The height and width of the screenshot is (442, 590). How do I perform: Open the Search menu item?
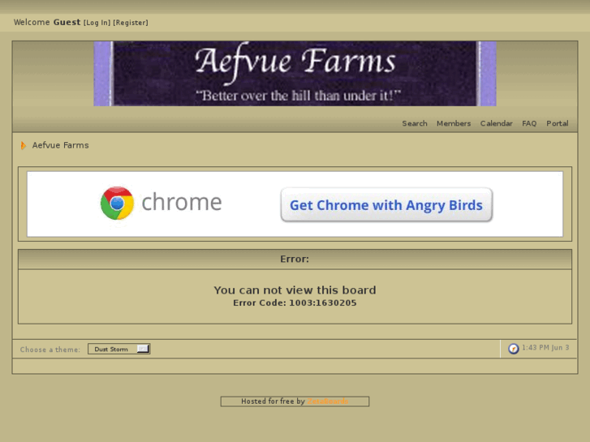click(414, 123)
